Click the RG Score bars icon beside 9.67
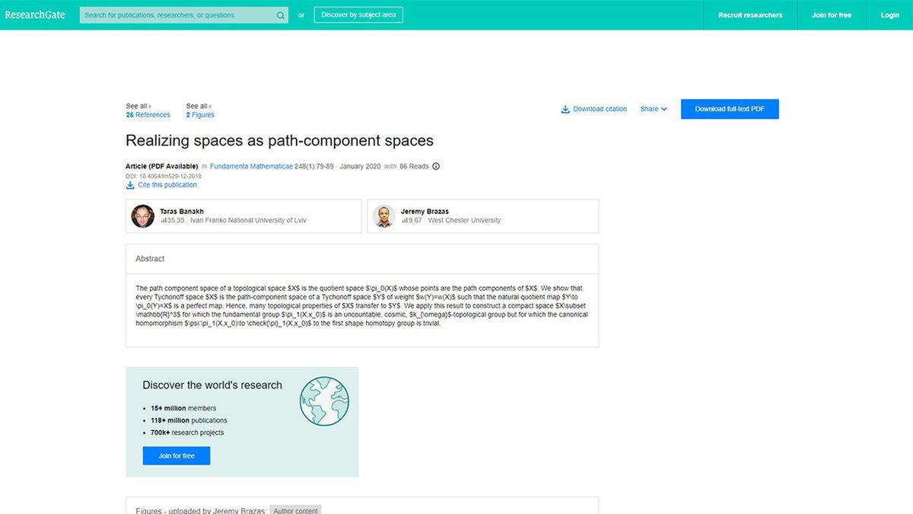Viewport: 913px width, 514px height. click(x=406, y=221)
